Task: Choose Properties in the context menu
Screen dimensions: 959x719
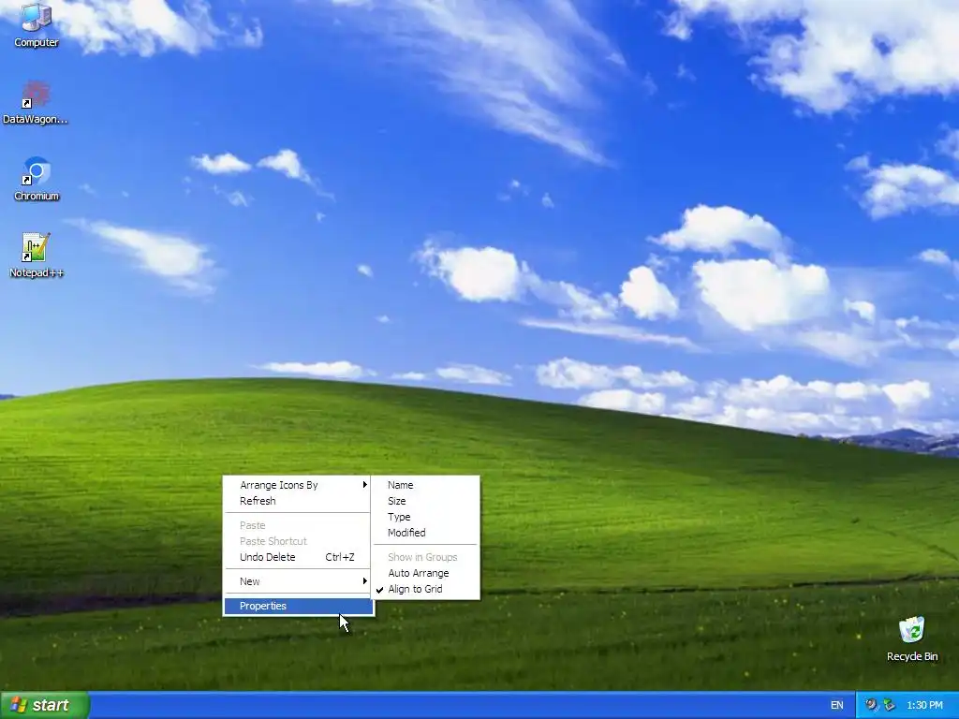Action: 299,606
